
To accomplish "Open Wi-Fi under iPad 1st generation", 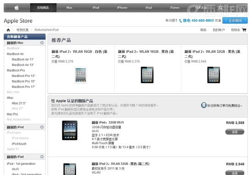I will click(x=15, y=169).
